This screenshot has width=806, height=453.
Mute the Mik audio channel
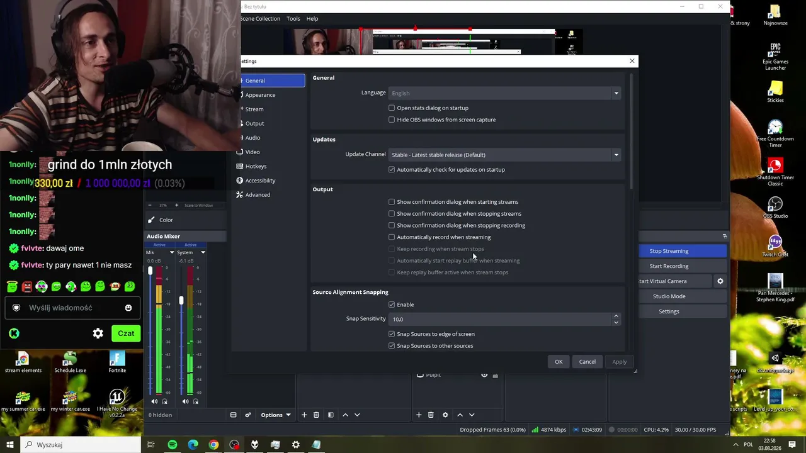(x=154, y=401)
